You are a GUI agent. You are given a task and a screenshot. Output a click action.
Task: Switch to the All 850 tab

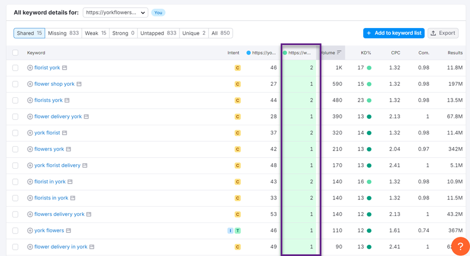[221, 33]
